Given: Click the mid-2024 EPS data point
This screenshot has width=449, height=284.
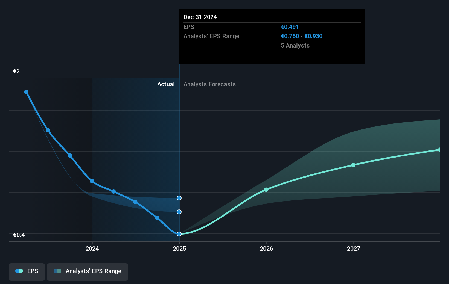Looking at the screenshot, I should [135, 202].
